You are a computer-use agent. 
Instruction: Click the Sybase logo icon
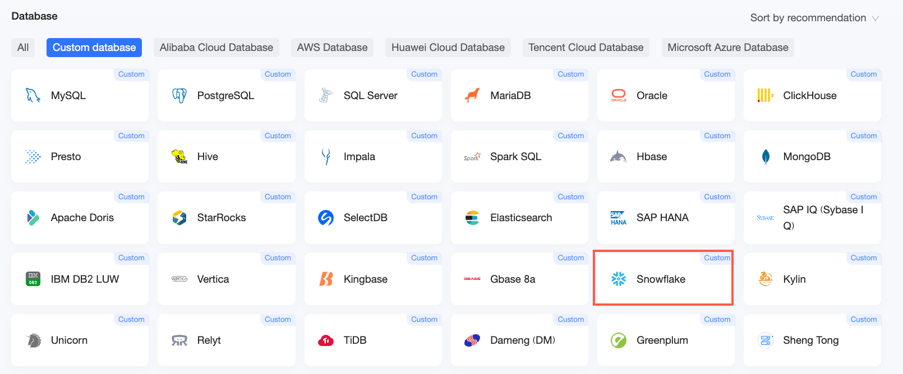click(x=766, y=218)
